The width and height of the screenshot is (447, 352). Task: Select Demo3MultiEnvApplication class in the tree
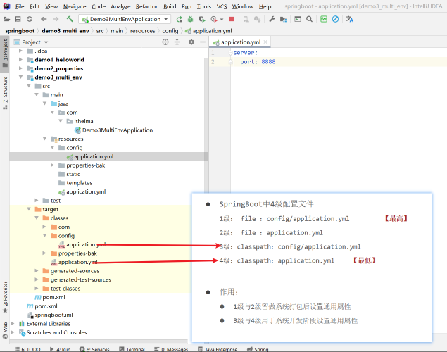[x=117, y=130]
